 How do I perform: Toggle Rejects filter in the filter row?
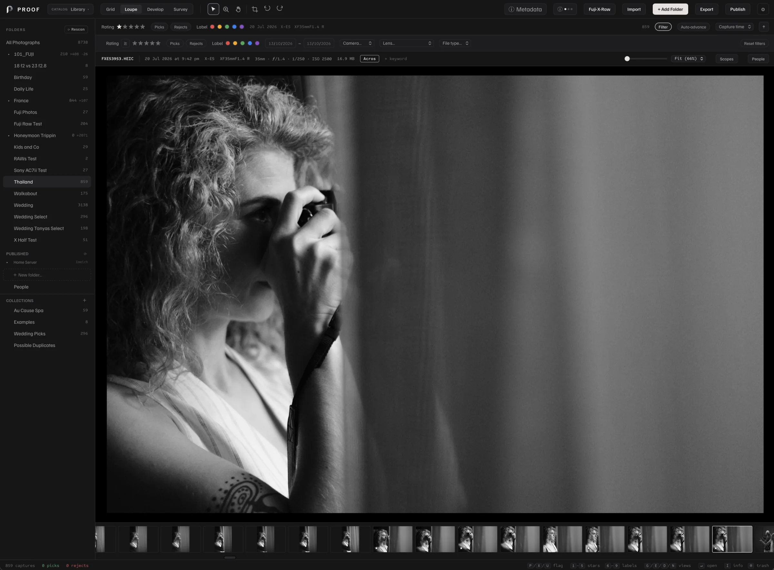tap(196, 44)
